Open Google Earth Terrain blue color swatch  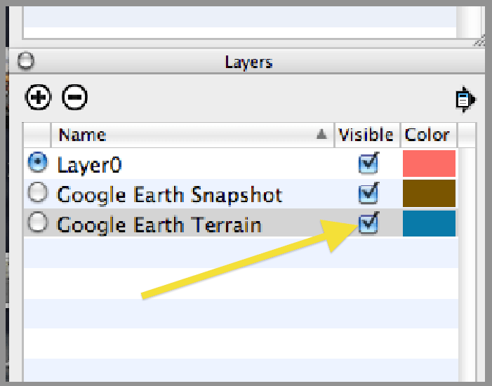pyautogui.click(x=429, y=223)
